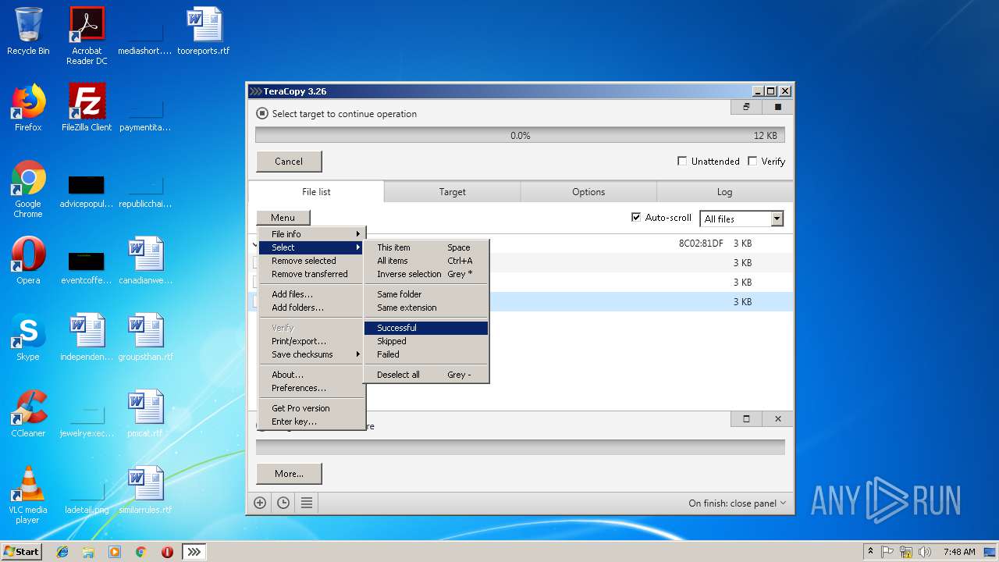Viewport: 999px width, 562px height.
Task: Click TeraCopy restore panel icon top right
Action: pos(746,107)
